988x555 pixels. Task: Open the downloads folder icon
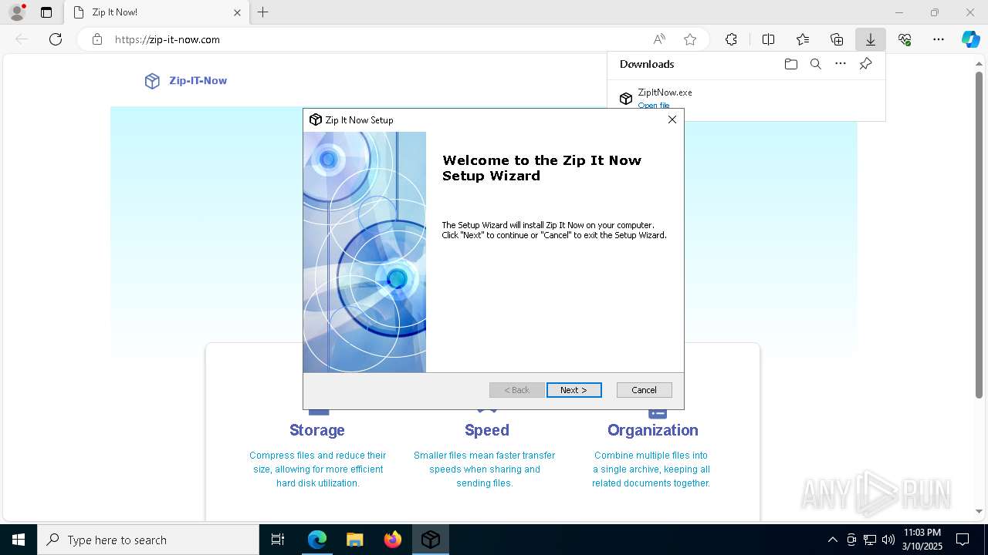(x=790, y=64)
